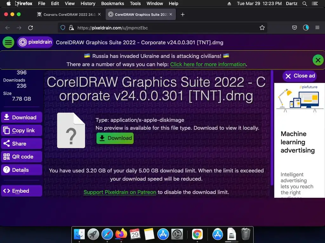Screen dimensions: 325x243
Task: Open the Firefox menu
Action: click(x=25, y=3)
